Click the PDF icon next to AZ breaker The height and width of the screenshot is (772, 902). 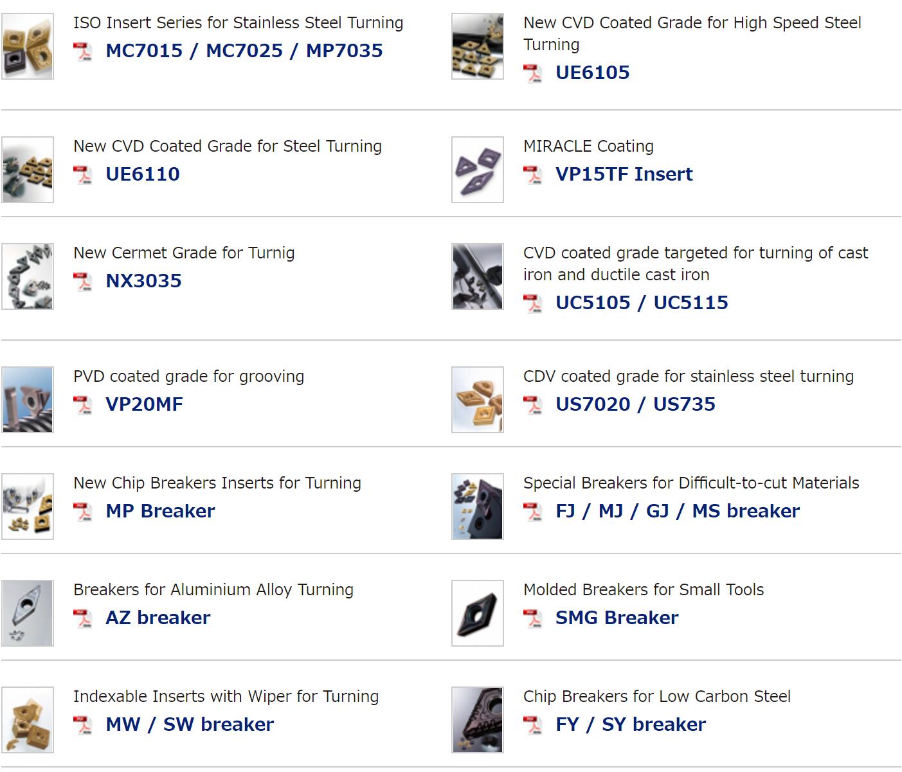pos(82,618)
